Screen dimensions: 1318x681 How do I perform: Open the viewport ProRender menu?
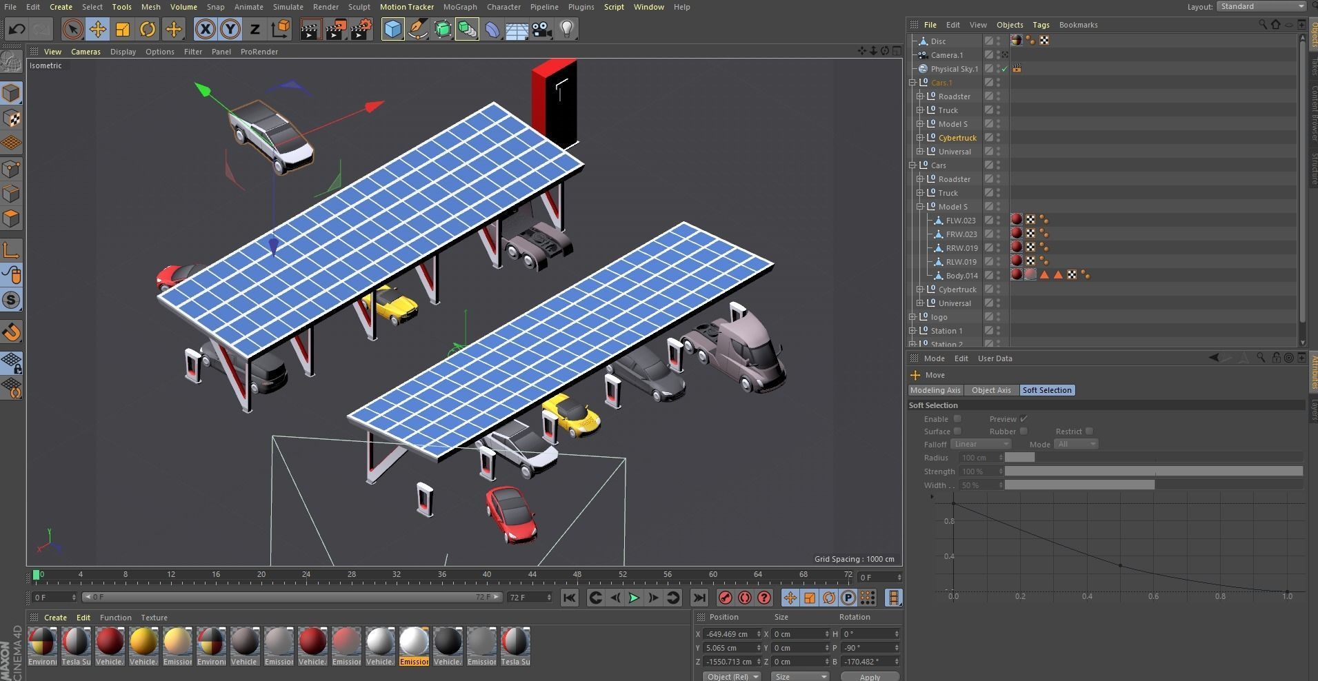point(259,52)
